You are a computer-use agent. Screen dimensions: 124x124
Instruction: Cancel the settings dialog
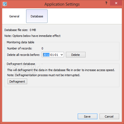[x=109, y=117]
